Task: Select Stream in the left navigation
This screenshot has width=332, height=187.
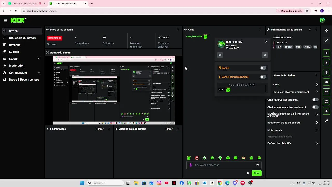Action: 22,31
